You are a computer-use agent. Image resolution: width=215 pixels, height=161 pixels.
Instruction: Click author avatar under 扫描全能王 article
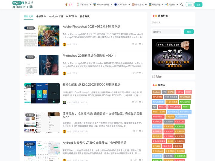(64, 102)
